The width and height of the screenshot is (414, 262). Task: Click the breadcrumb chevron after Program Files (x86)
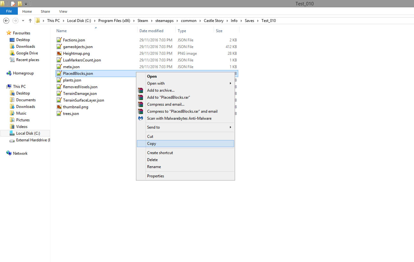click(x=134, y=21)
